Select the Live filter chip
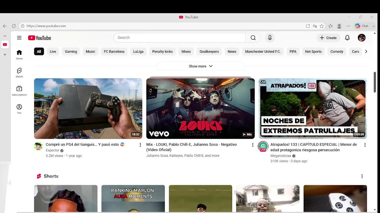This screenshot has height=213, width=380. click(53, 51)
